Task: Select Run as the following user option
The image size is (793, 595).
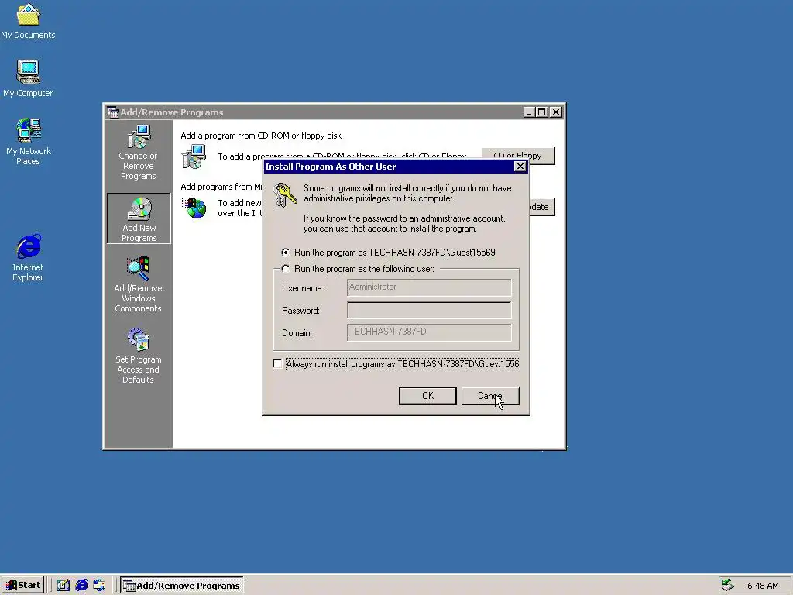Action: 286,269
